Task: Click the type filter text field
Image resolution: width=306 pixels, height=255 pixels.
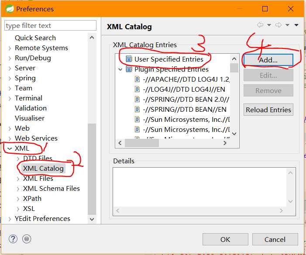Action: pyautogui.click(x=50, y=25)
